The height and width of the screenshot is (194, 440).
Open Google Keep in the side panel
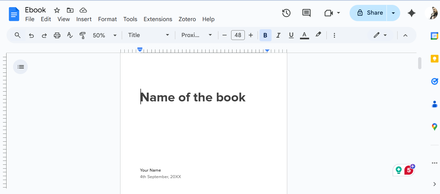(434, 58)
